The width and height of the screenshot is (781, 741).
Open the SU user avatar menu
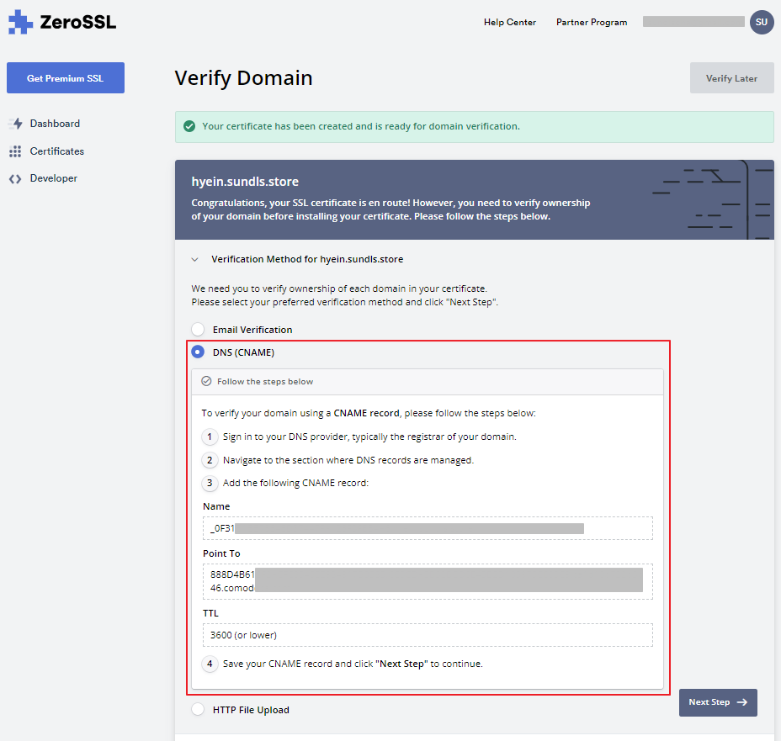762,23
